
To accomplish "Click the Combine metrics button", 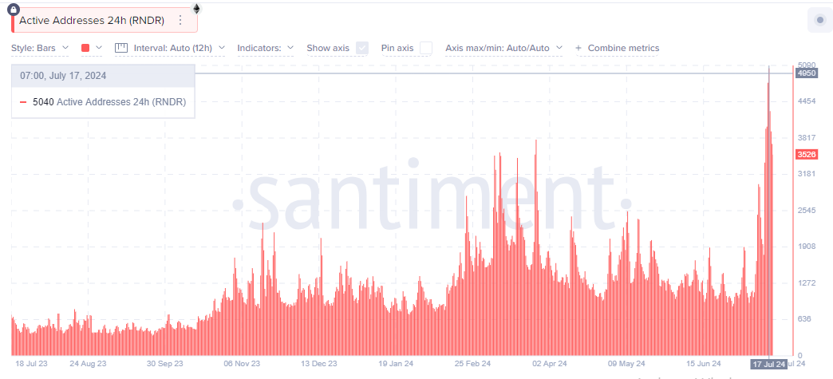I will click(x=618, y=48).
